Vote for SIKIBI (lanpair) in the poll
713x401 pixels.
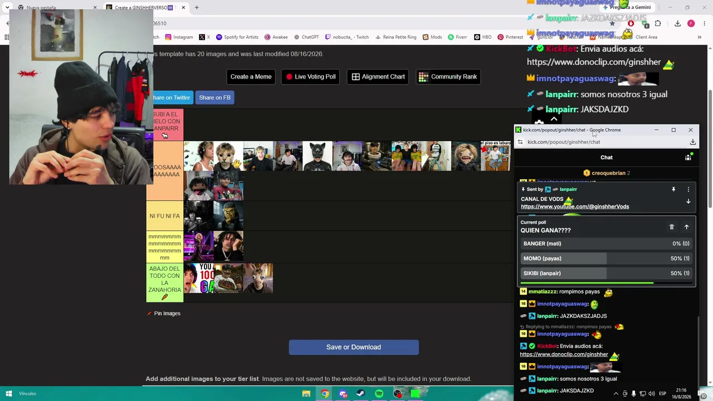[x=606, y=273]
